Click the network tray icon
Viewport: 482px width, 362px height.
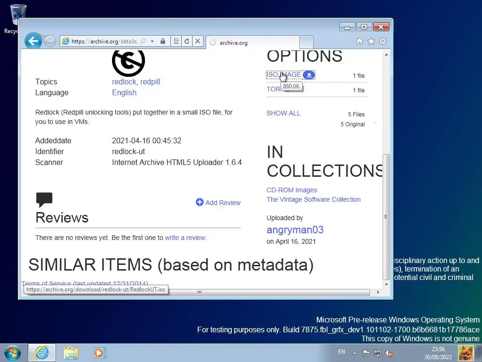point(378,354)
